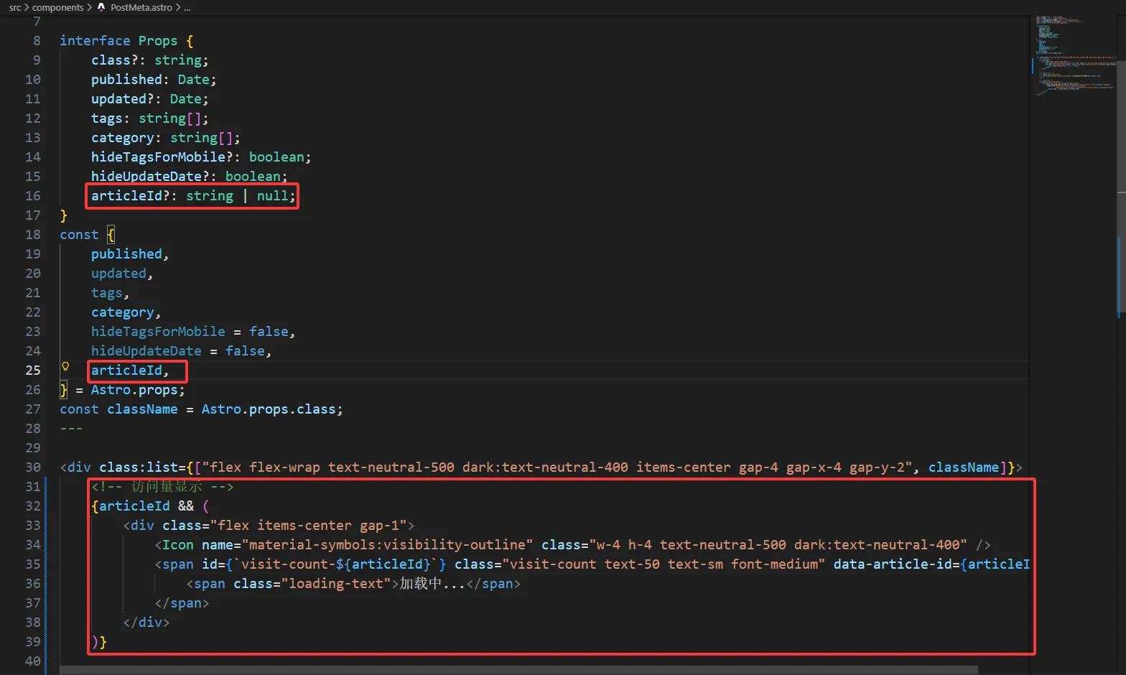Click hideTagsForMobile property on line 14
The image size is (1126, 675).
click(x=158, y=157)
